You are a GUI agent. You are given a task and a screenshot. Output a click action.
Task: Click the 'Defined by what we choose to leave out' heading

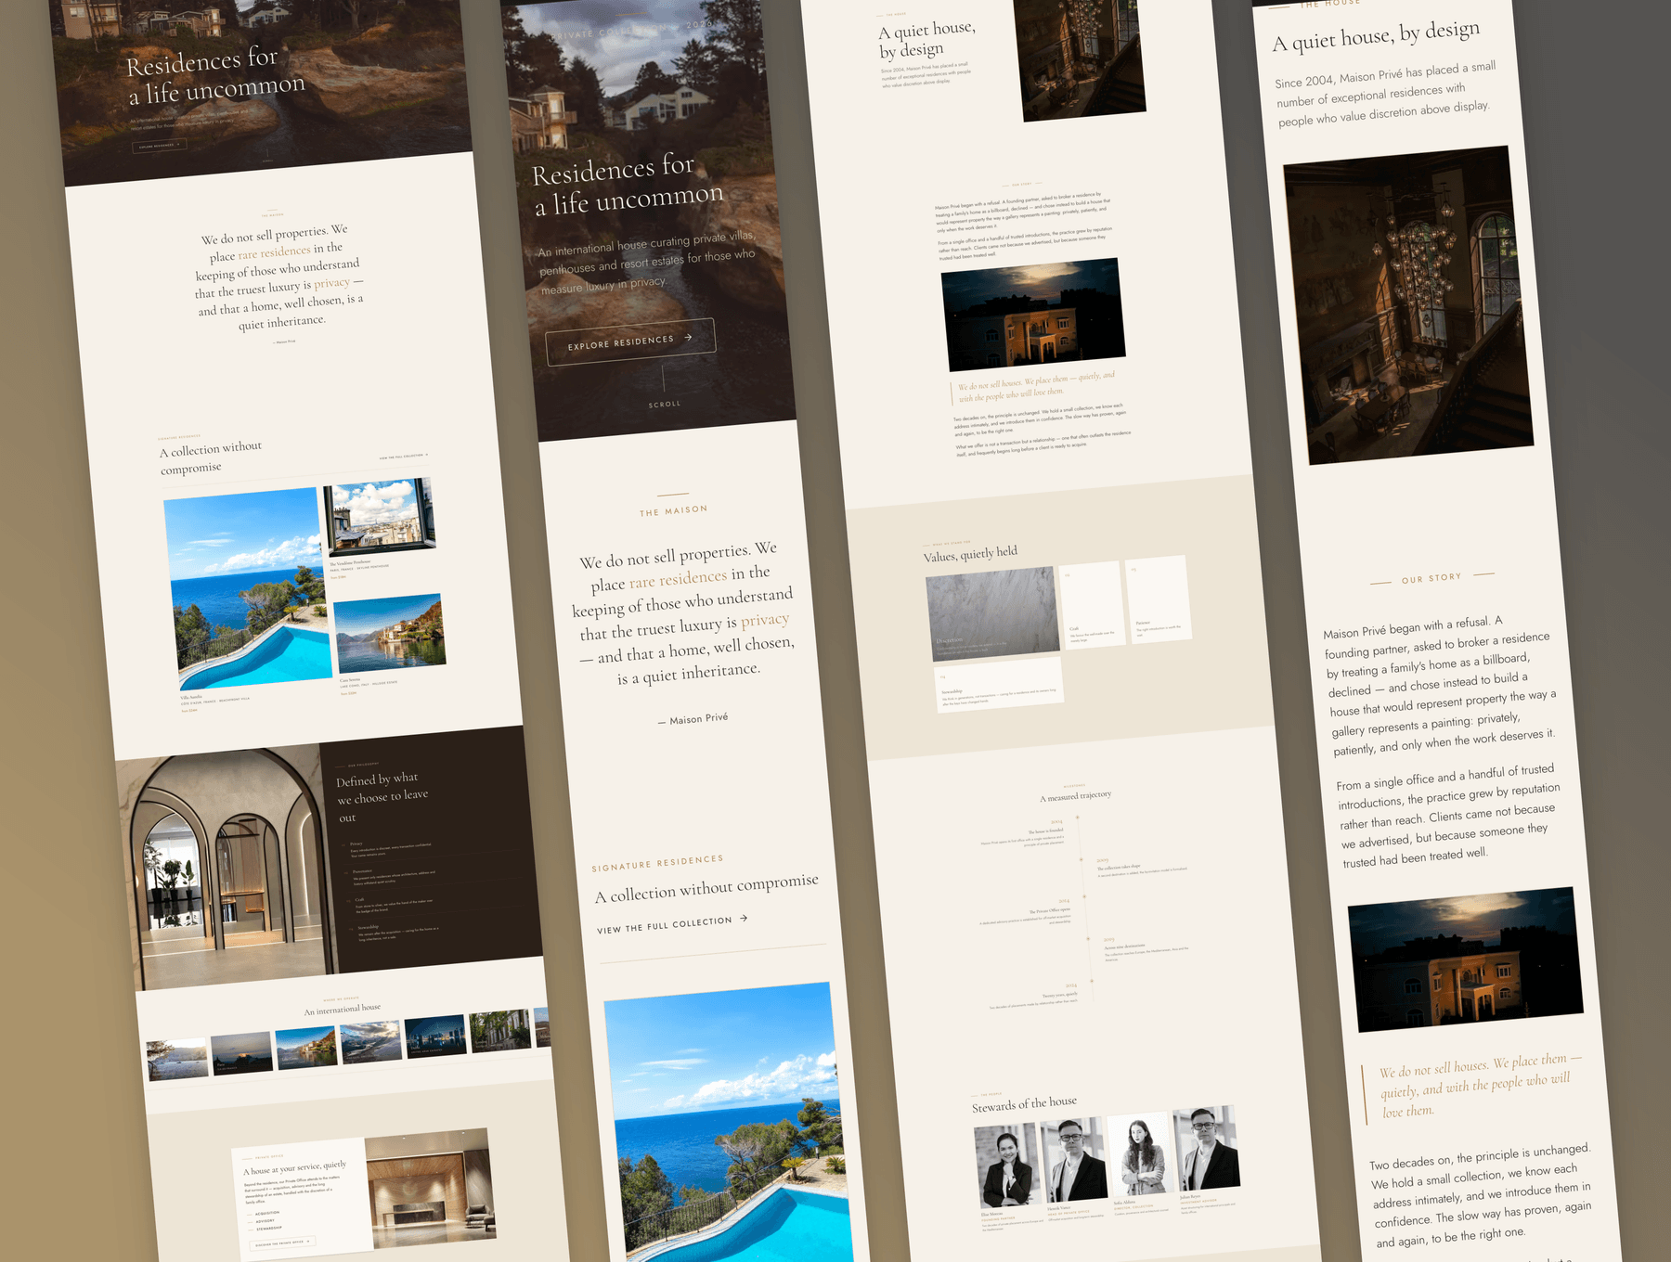[382, 797]
